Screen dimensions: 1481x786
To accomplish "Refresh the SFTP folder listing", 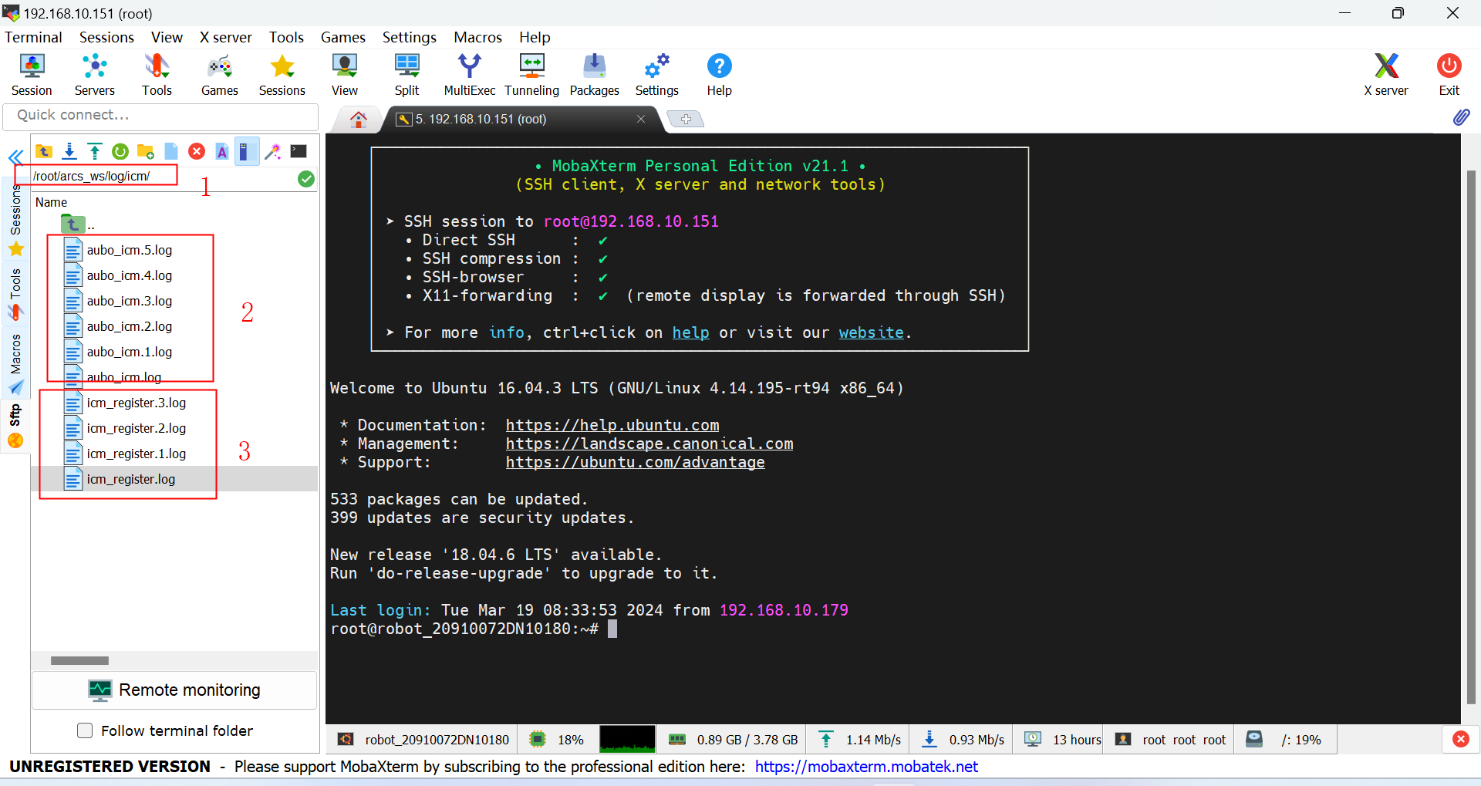I will coord(120,151).
